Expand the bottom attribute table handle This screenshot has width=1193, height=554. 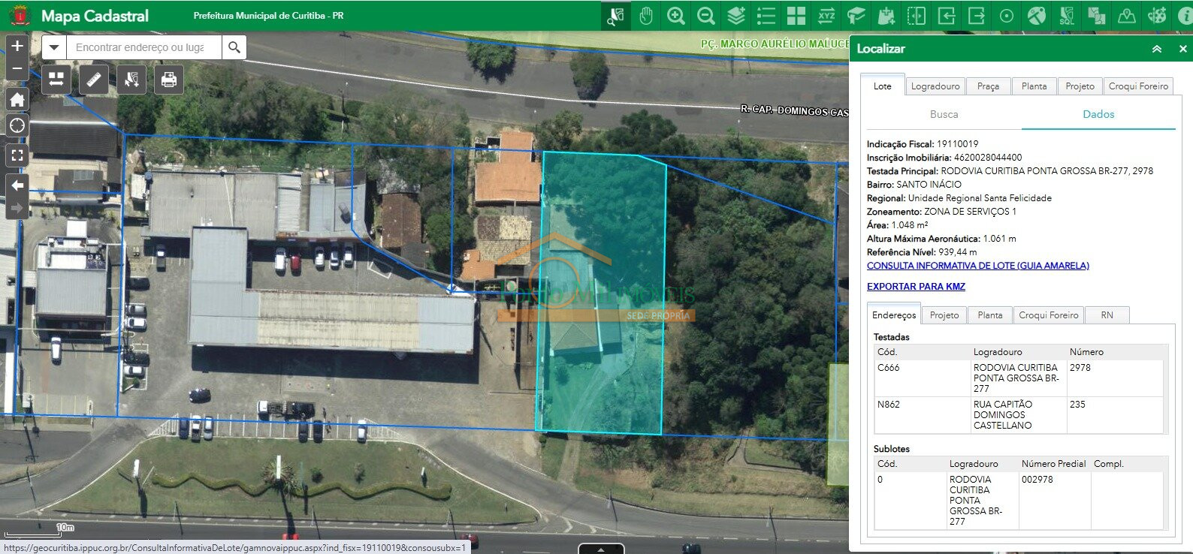(601, 549)
